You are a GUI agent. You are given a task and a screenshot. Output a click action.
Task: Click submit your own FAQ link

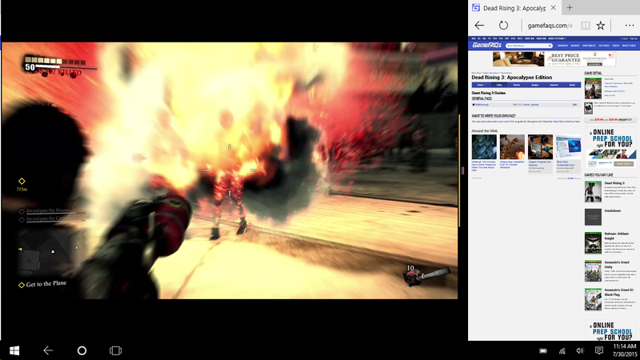pyautogui.click(x=502, y=122)
